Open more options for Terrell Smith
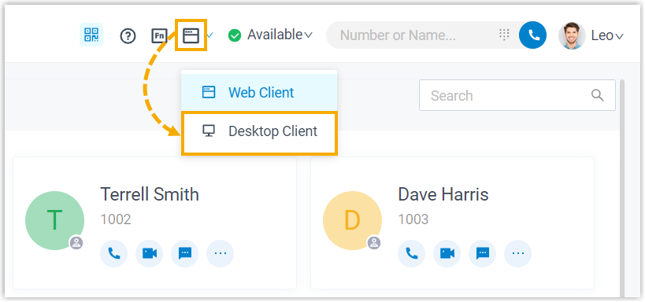This screenshot has height=302, width=645. 220,253
